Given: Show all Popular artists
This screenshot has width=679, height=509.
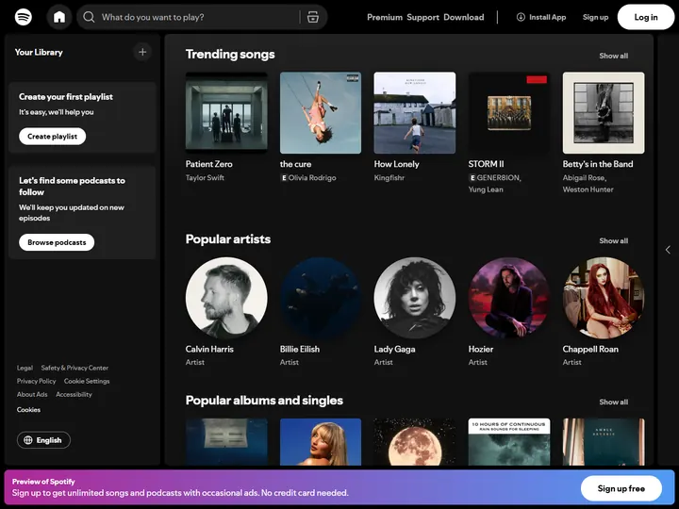Looking at the screenshot, I should pos(614,240).
